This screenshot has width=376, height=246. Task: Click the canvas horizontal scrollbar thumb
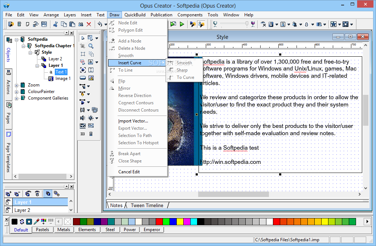(x=233, y=194)
